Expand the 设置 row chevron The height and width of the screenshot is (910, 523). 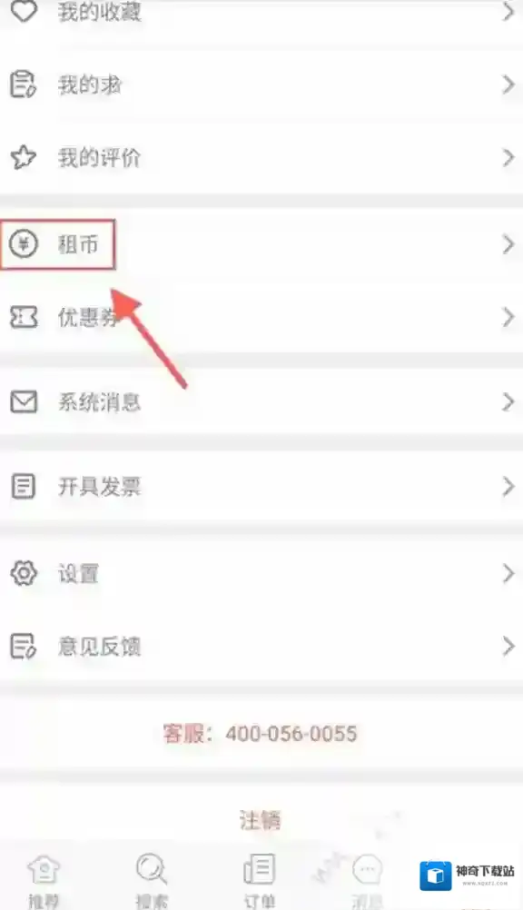(x=508, y=573)
